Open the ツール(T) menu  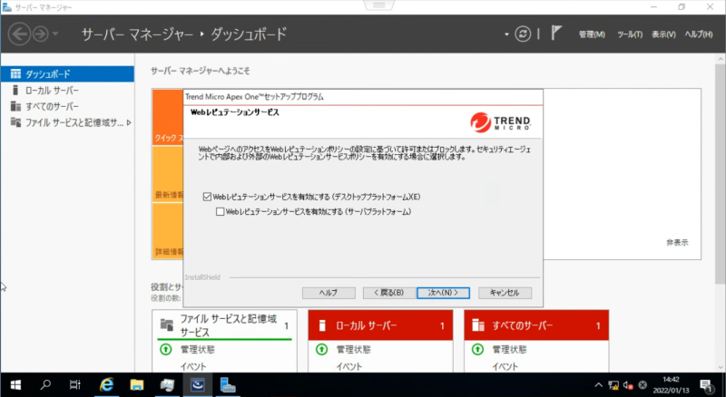(x=630, y=34)
